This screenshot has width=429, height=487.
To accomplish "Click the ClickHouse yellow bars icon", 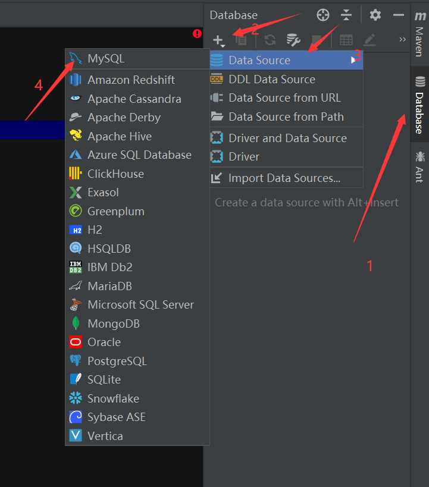I will coord(75,174).
